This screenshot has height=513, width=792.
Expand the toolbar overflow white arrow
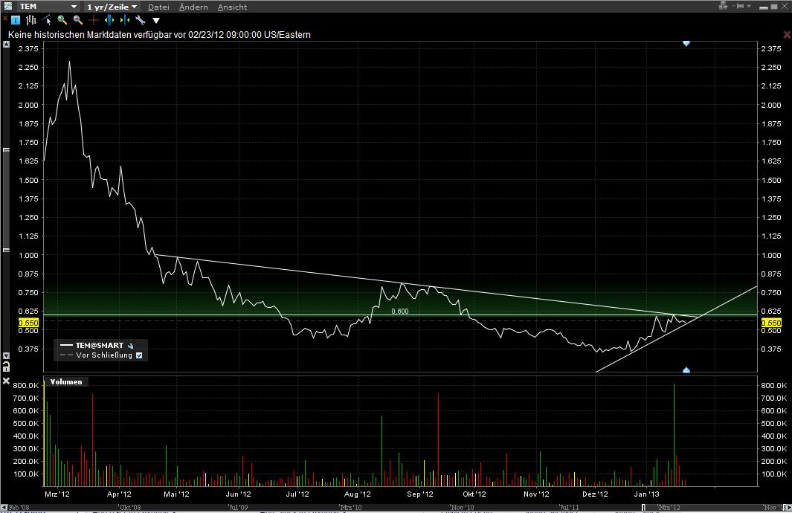pyautogui.click(x=156, y=20)
